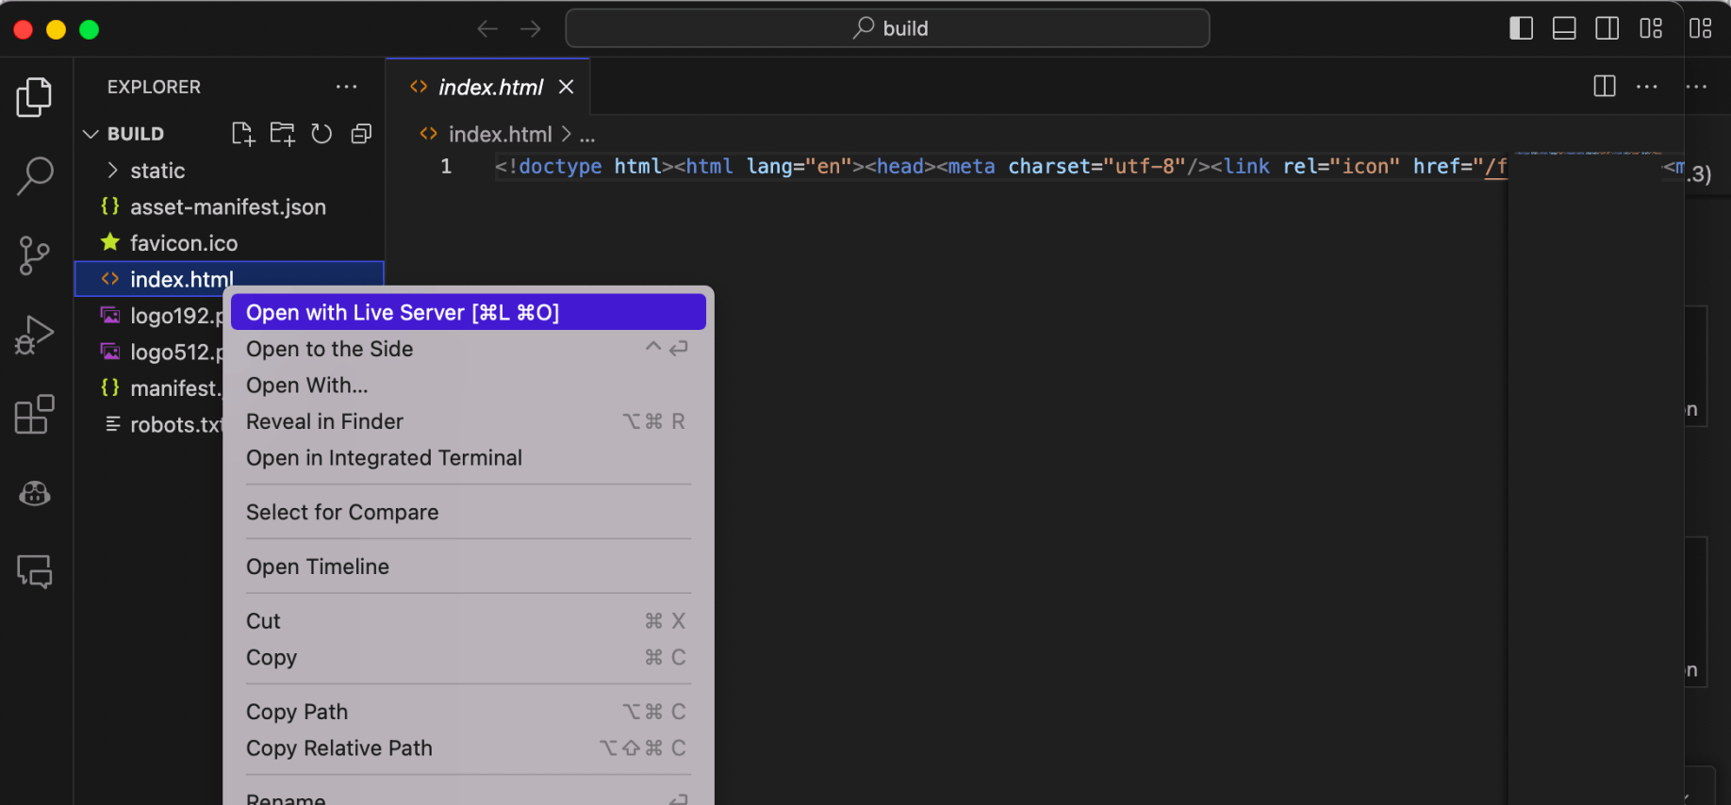The width and height of the screenshot is (1731, 805).
Task: Toggle the primary side bar visibility
Action: pos(1521,28)
